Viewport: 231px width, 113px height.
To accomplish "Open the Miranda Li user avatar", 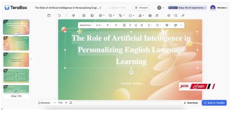I will (x=213, y=8).
